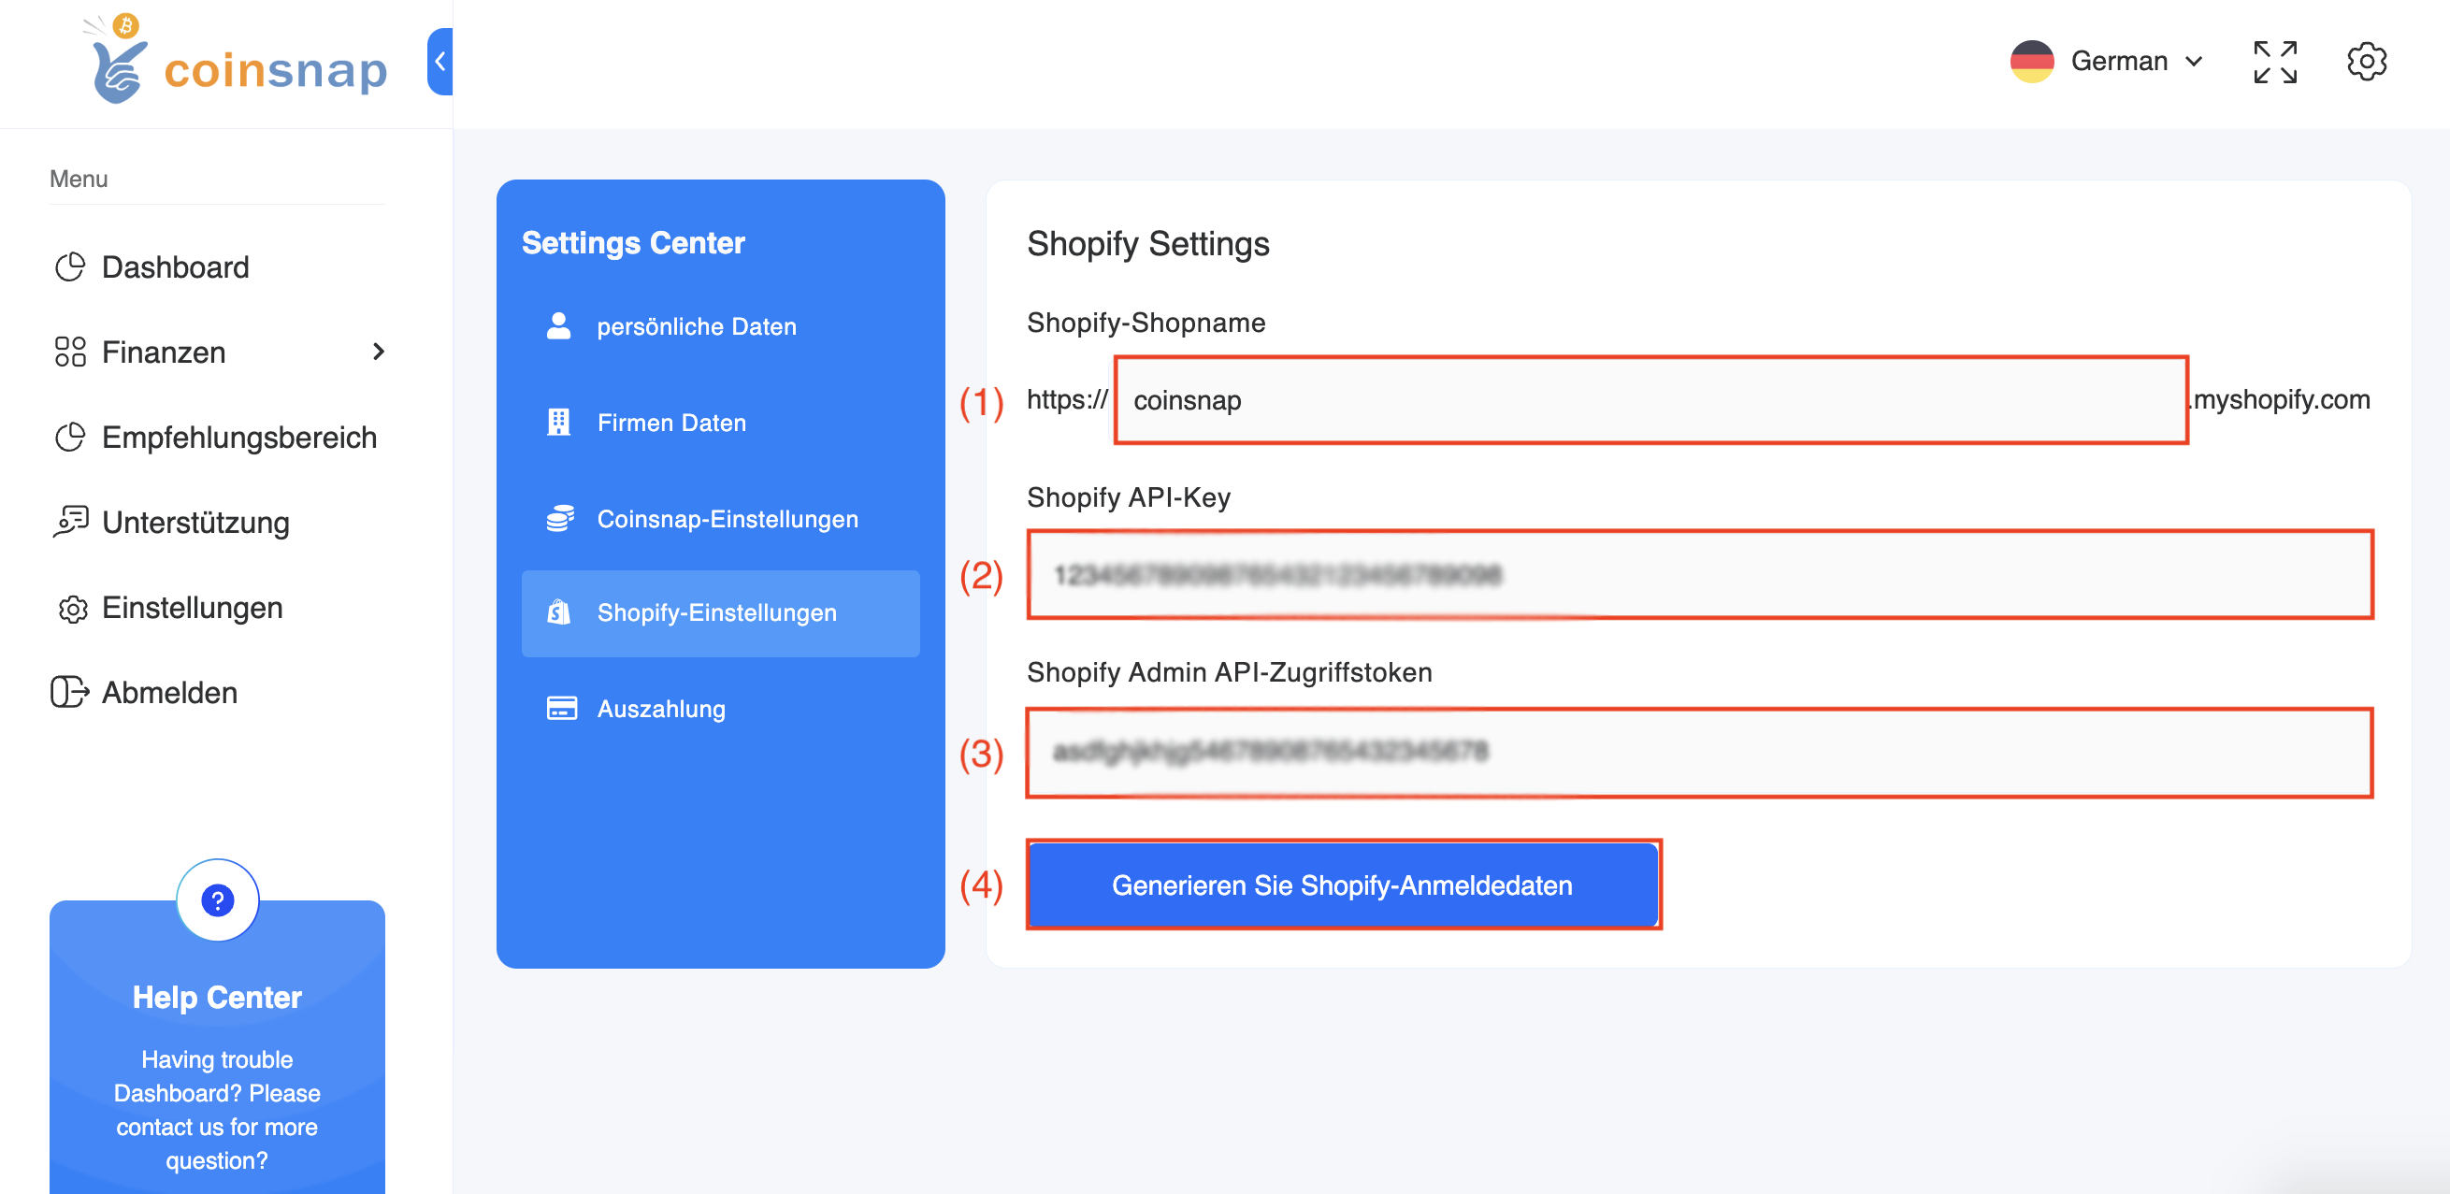
Task: Open the German language dropdown
Action: click(2111, 61)
